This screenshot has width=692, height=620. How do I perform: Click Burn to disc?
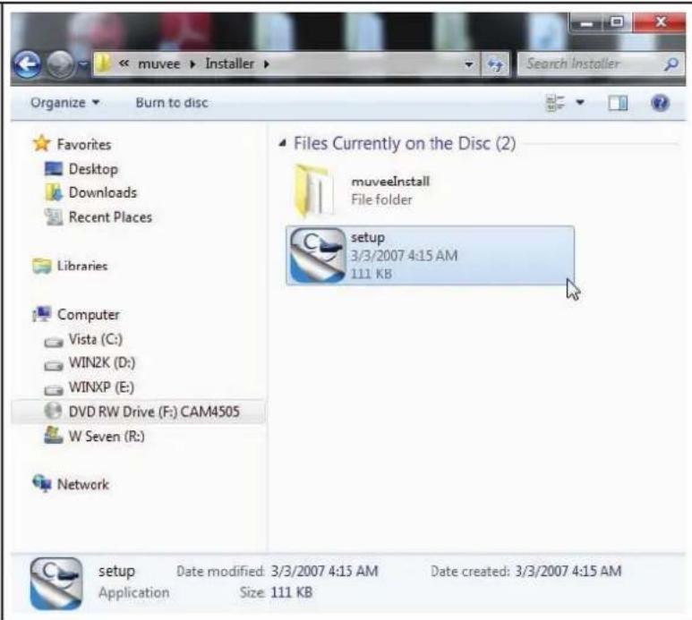click(172, 103)
